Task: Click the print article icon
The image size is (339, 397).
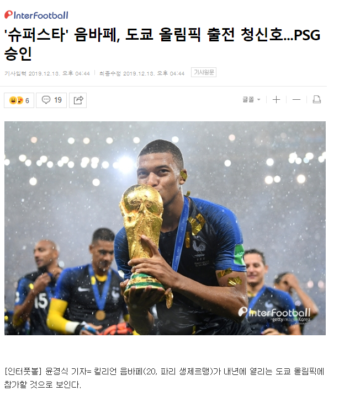Action: pyautogui.click(x=316, y=99)
